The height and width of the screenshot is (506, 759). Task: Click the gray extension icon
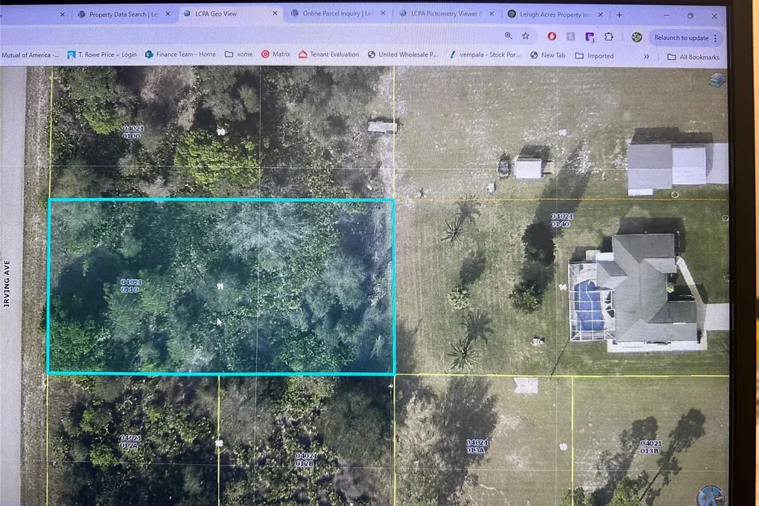(x=571, y=37)
